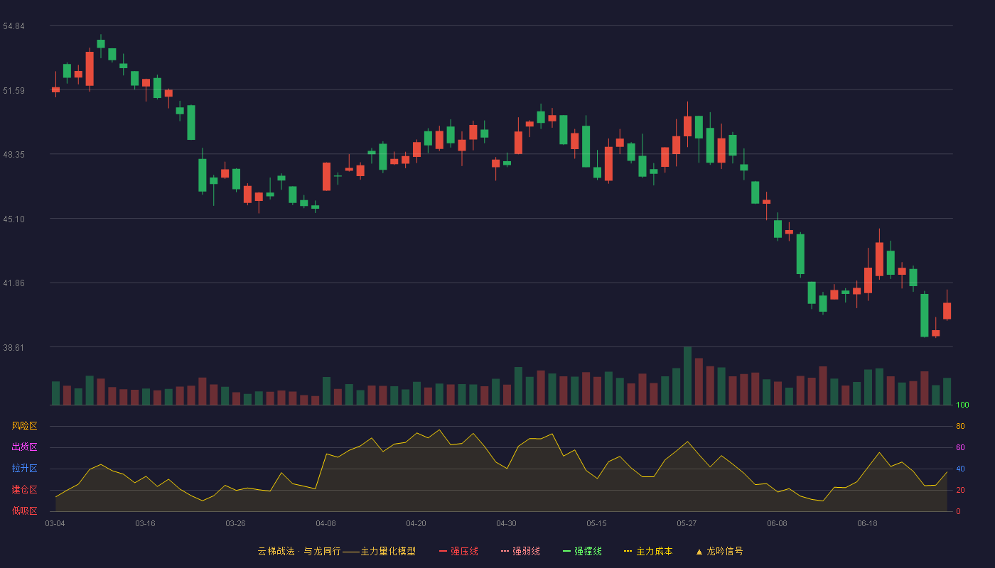Screen dimensions: 995x568
Task: Toggle the 主力成本 legend series
Action: pyautogui.click(x=648, y=551)
